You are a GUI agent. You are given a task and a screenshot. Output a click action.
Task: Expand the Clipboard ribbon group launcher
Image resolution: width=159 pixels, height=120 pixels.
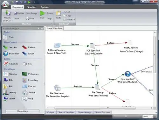pyautogui.click(x=74, y=24)
